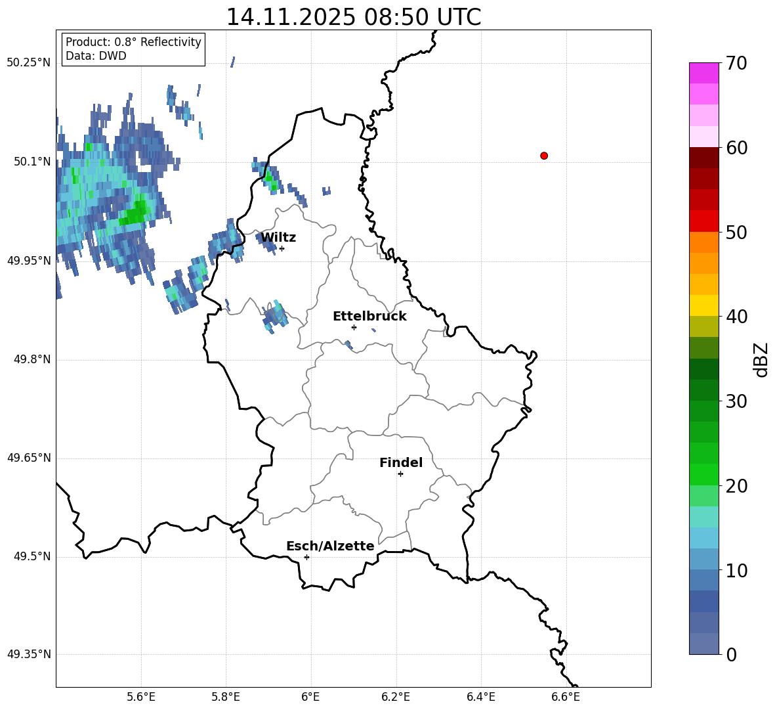777x710 pixels.
Task: Click the colorbar '60' tick label
Action: click(736, 148)
